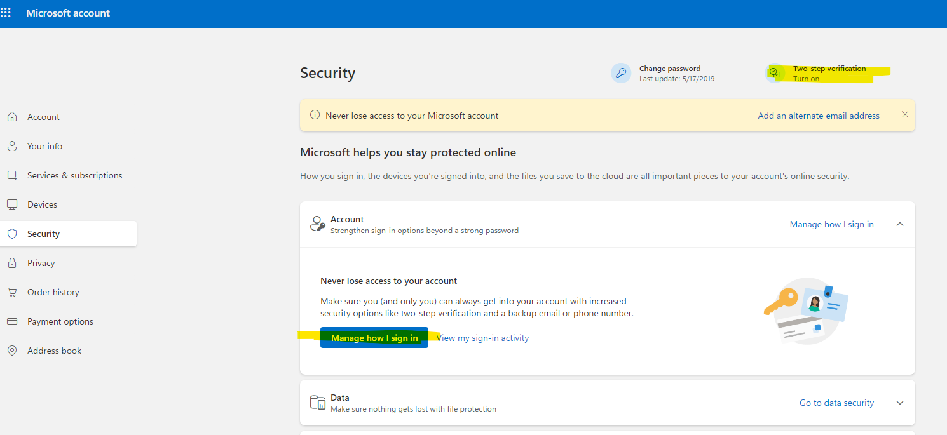Click 'Make sure nothing gets lost with file protection' text
This screenshot has width=947, height=435.
(x=413, y=409)
